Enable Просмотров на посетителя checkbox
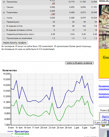 4,38
